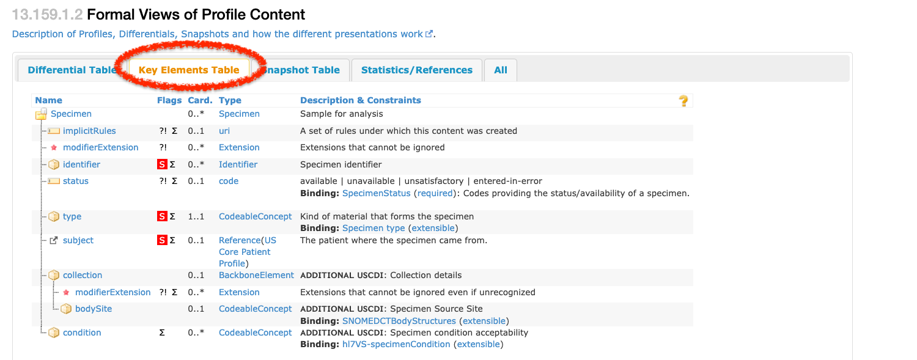Image resolution: width=917 pixels, height=360 pixels.
Task: Click the implicitRules primitive element icon
Action: click(54, 131)
